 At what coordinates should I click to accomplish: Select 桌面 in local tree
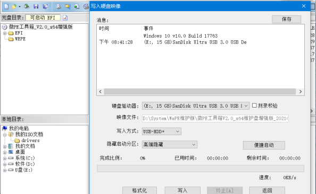(20, 152)
